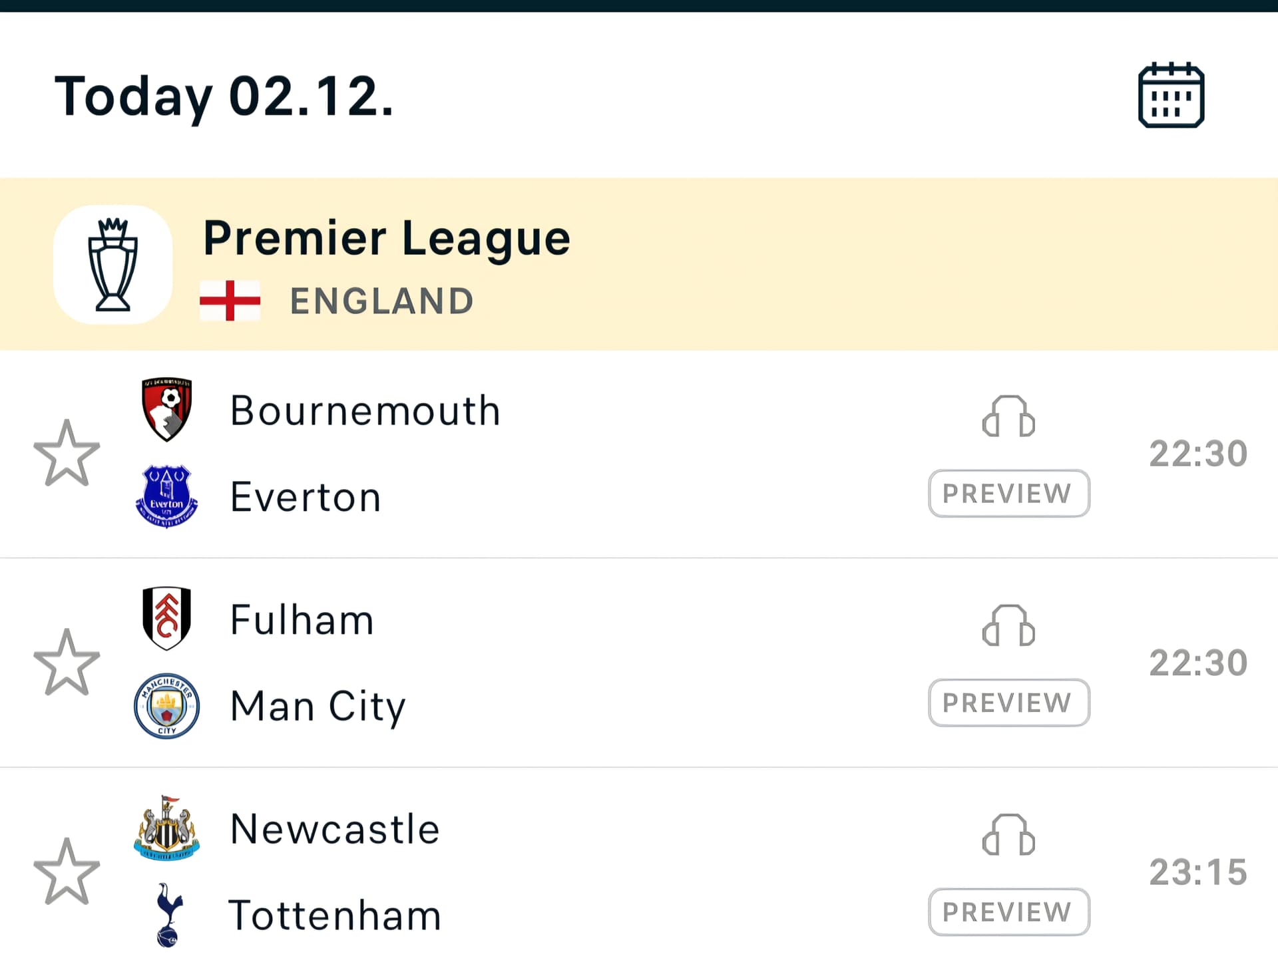Screen dimensions: 1278x966
Task: Tap the Tottenham cockerel logo
Action: click(168, 915)
